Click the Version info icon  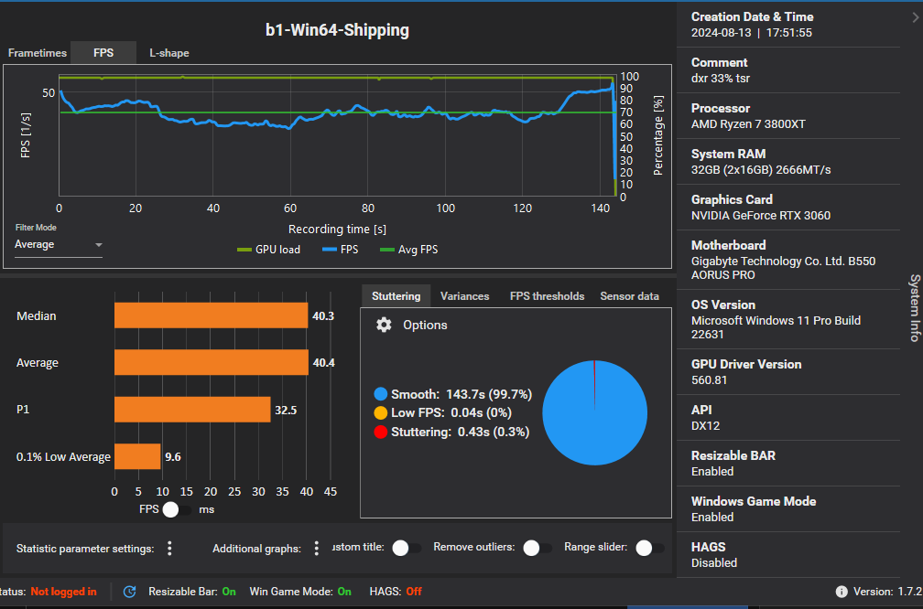pos(841,592)
